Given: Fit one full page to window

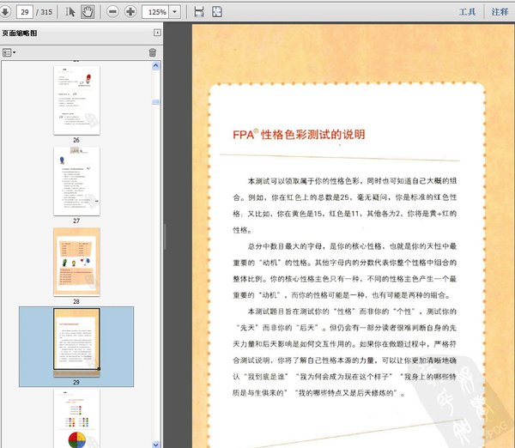Looking at the screenshot, I should [216, 12].
